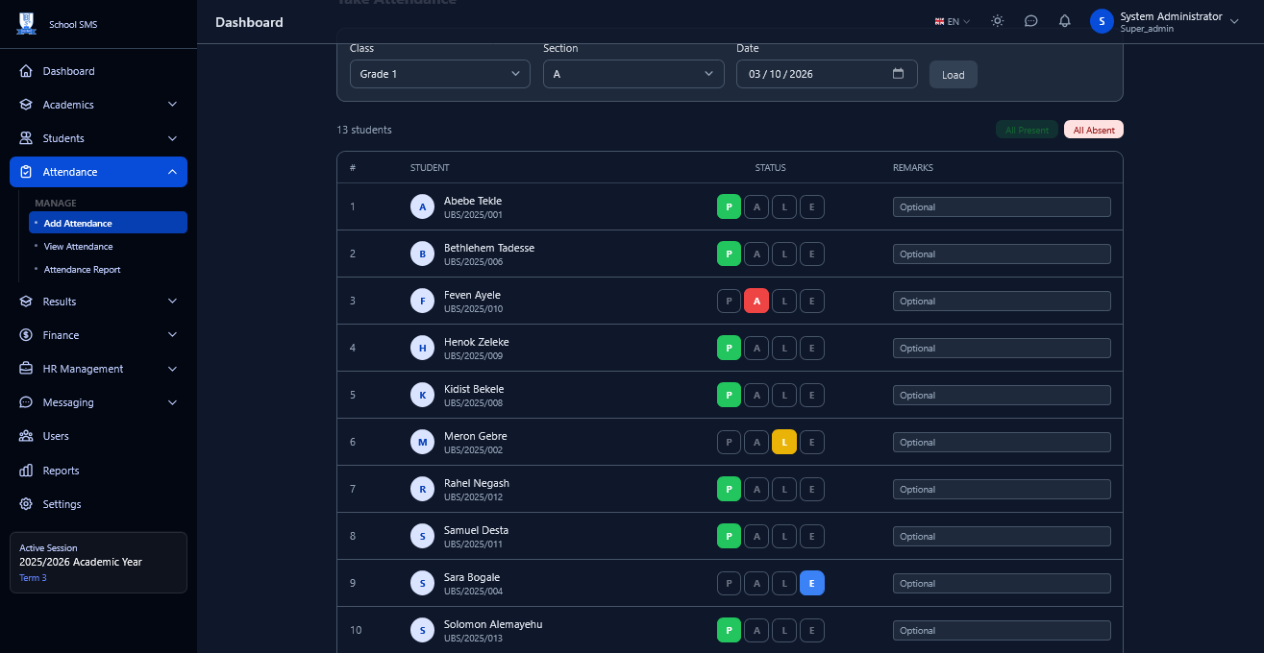This screenshot has width=1264, height=653.
Task: Click Henok Zeleke's avatar
Action: click(422, 348)
